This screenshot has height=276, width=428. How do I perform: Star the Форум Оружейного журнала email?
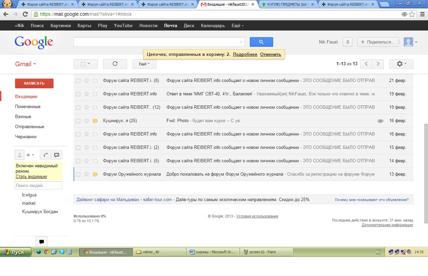point(87,174)
